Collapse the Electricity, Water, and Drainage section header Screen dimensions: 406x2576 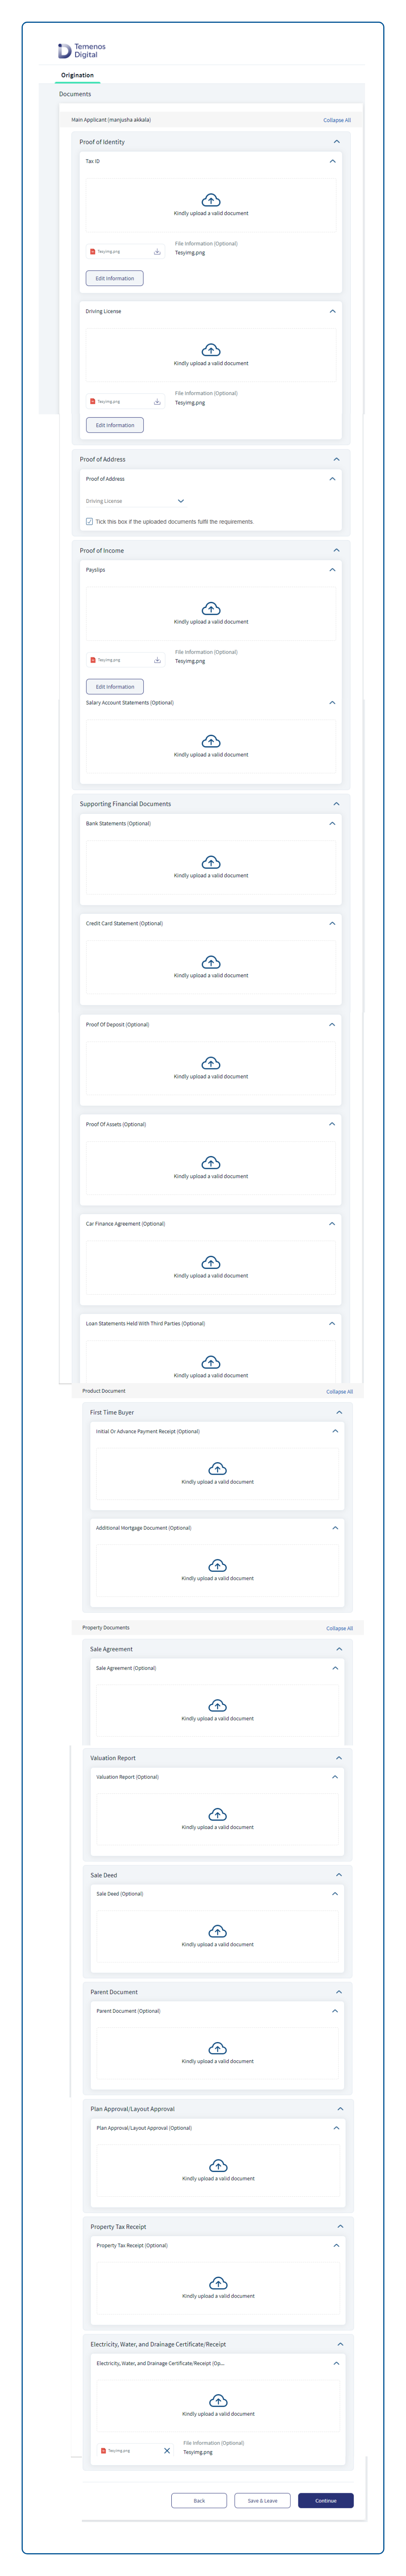point(340,2344)
